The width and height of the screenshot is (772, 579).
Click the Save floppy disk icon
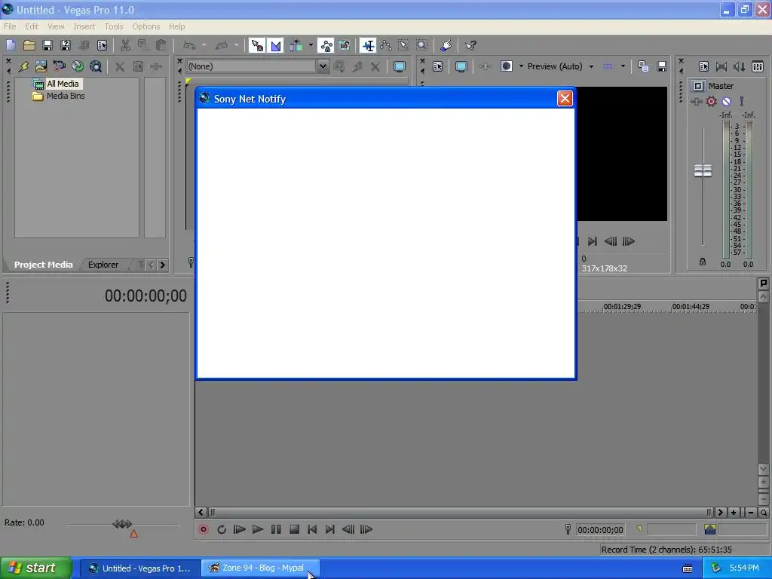tap(47, 45)
